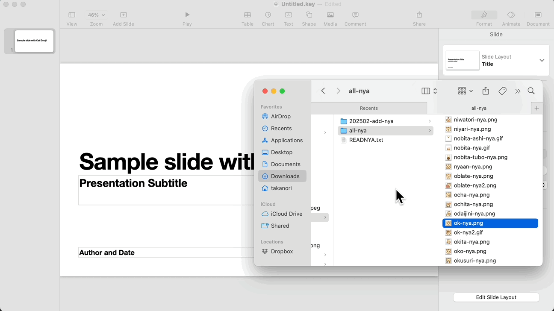Click the Presentation Subtitle text box

pos(162,190)
